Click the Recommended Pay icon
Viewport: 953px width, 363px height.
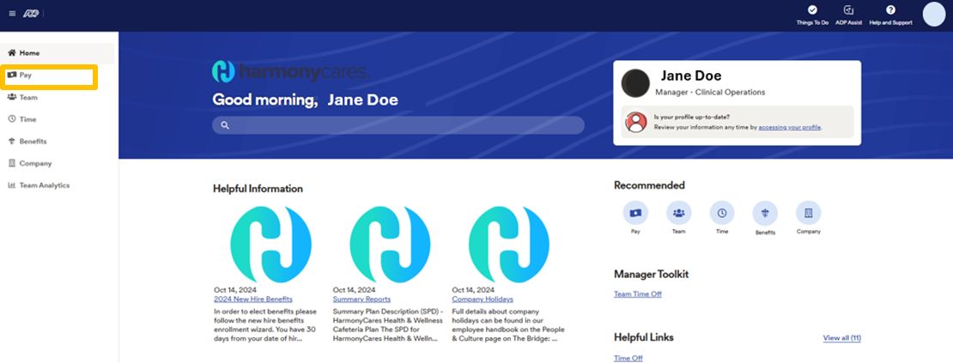pos(635,213)
